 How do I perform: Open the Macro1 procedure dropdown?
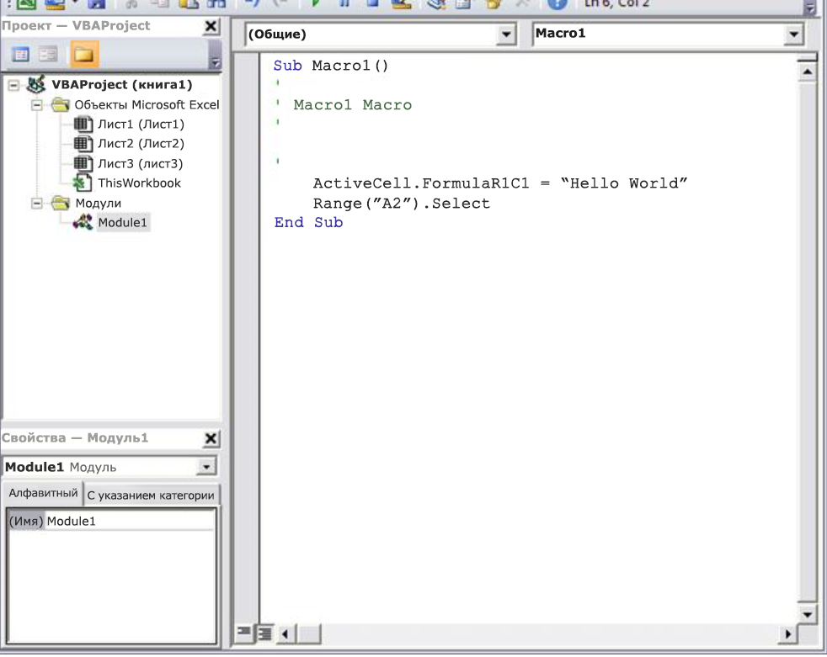(x=792, y=35)
